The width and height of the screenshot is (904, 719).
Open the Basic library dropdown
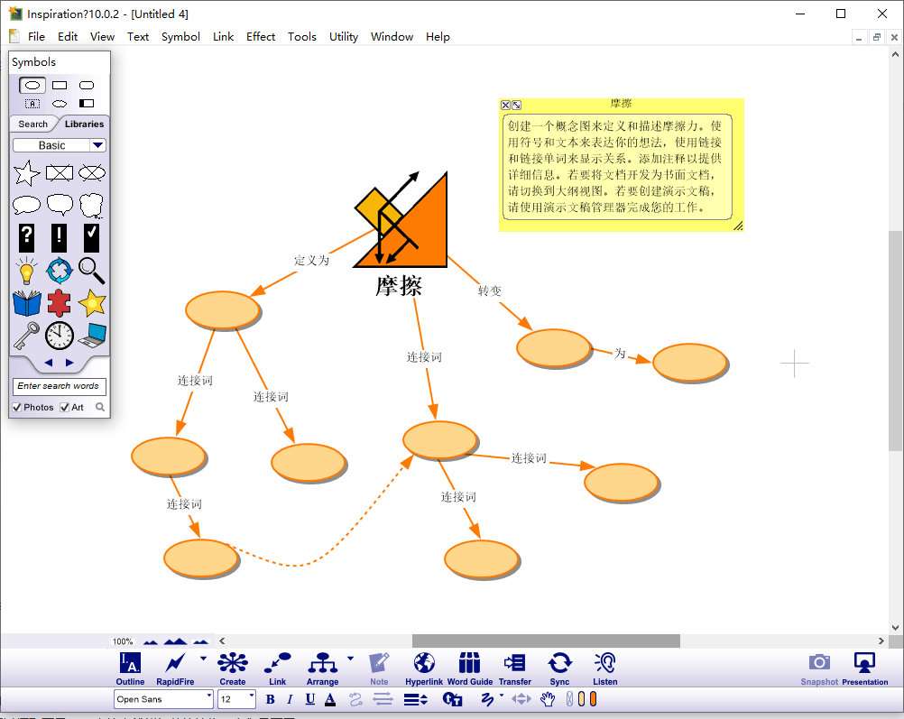click(98, 145)
